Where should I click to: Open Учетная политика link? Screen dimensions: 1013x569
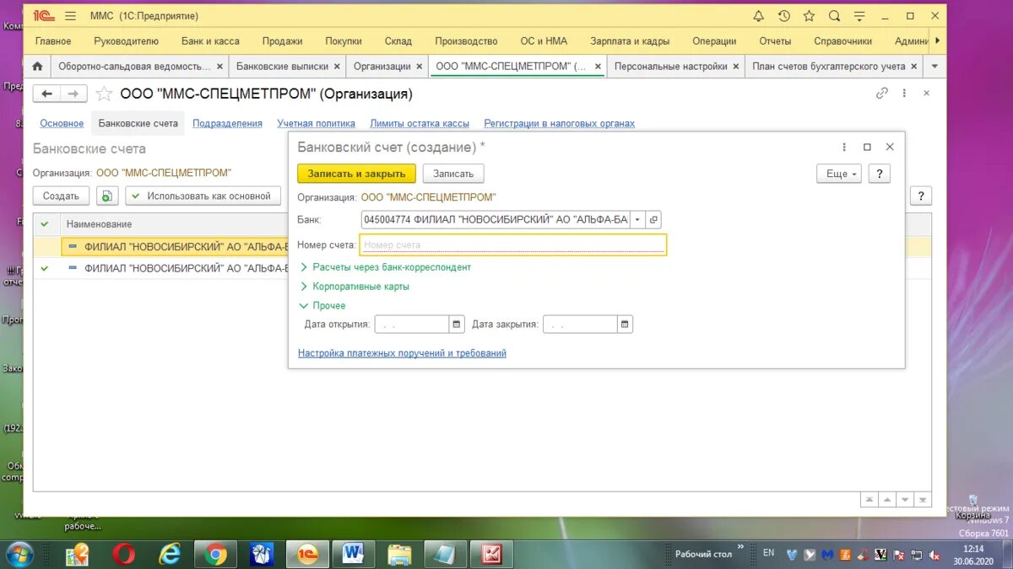click(x=316, y=123)
